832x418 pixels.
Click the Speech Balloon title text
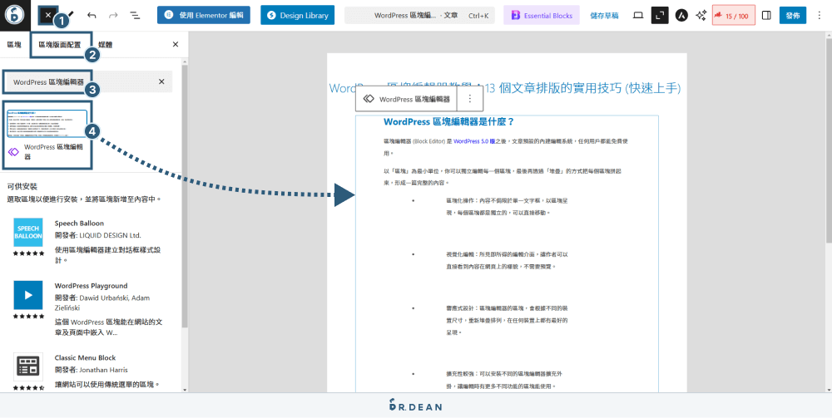pos(79,223)
